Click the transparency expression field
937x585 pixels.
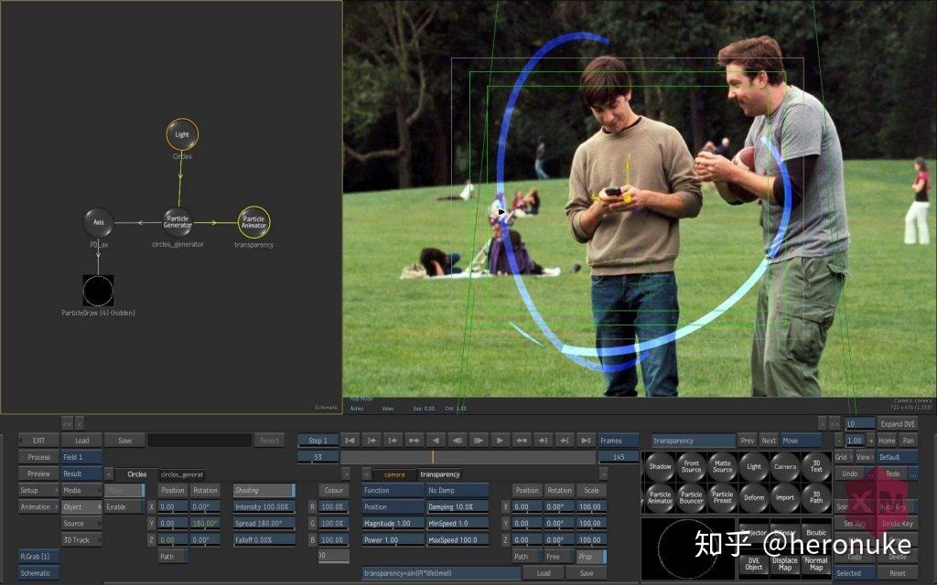point(441,573)
